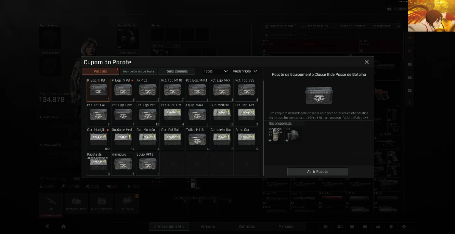Viewport: 455px width, 234px height.
Task: Open the Armazenamento bottom tab
Action: [169, 227]
